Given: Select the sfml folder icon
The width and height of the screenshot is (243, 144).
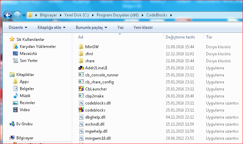Looking at the screenshot, I should [x=81, y=54].
